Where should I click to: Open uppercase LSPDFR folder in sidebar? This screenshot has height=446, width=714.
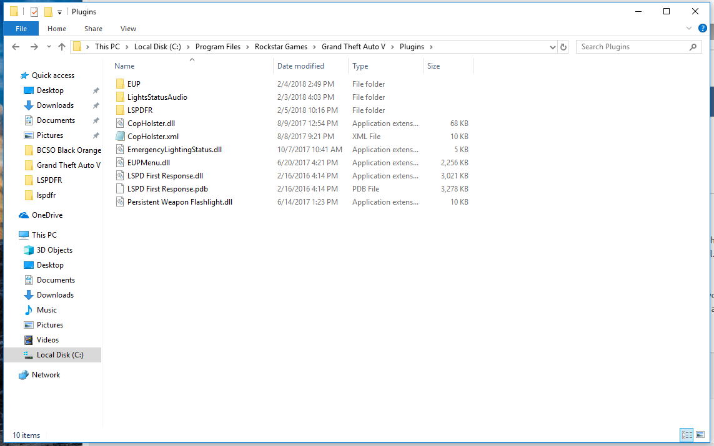tap(49, 180)
